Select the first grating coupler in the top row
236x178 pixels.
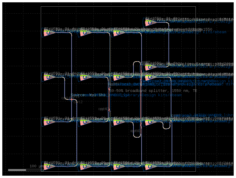coord(48,32)
